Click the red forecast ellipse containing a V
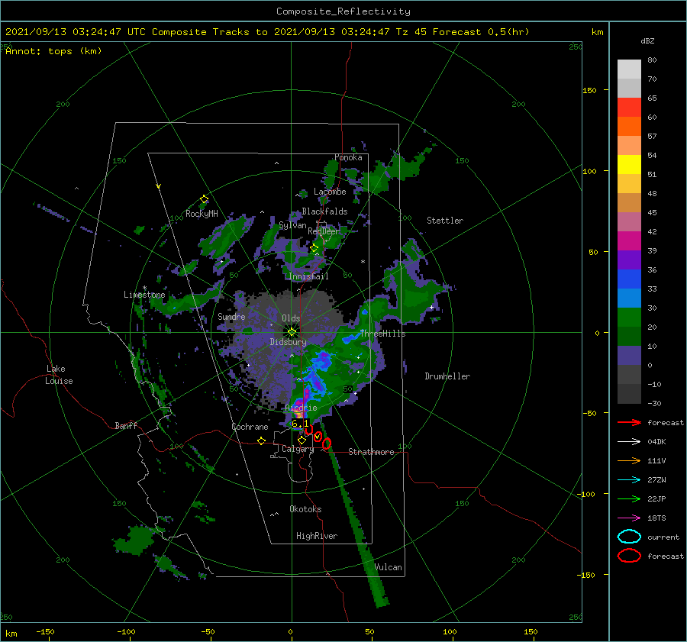The image size is (687, 642). [318, 437]
